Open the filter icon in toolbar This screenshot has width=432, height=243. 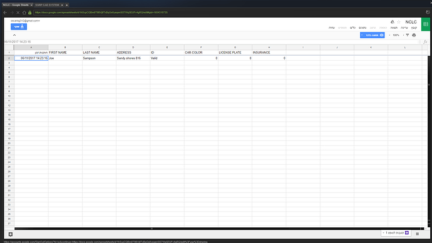coord(408,35)
